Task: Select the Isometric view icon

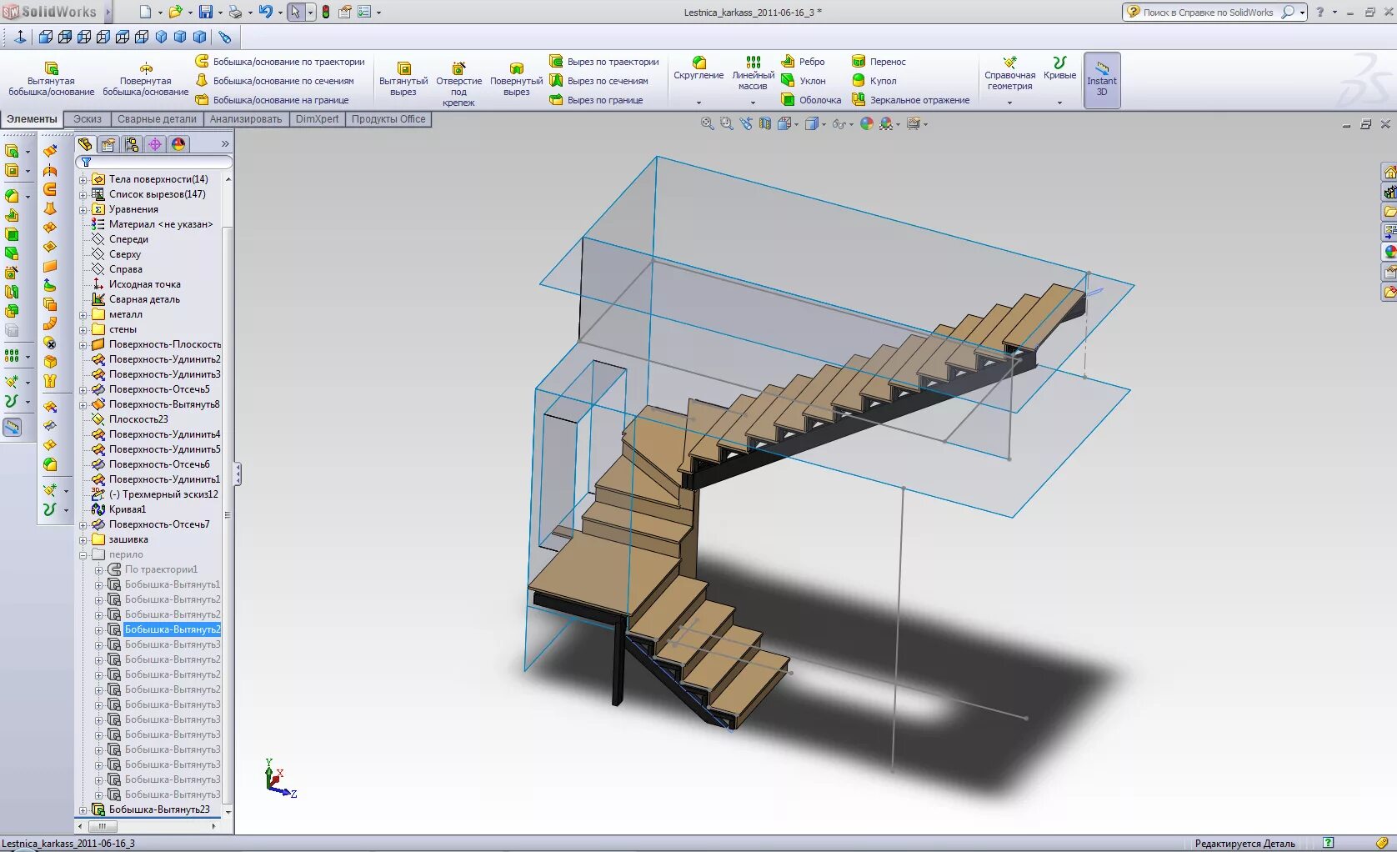Action: tap(161, 37)
